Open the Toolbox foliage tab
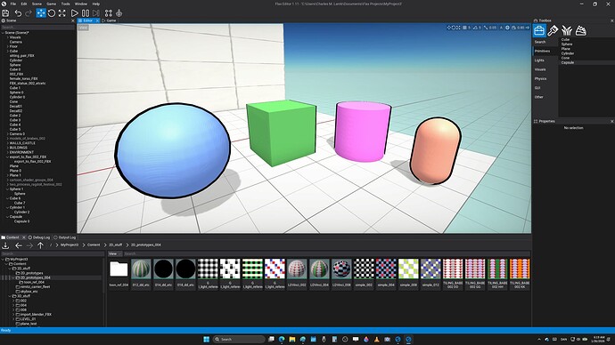615x345 pixels. 567,30
